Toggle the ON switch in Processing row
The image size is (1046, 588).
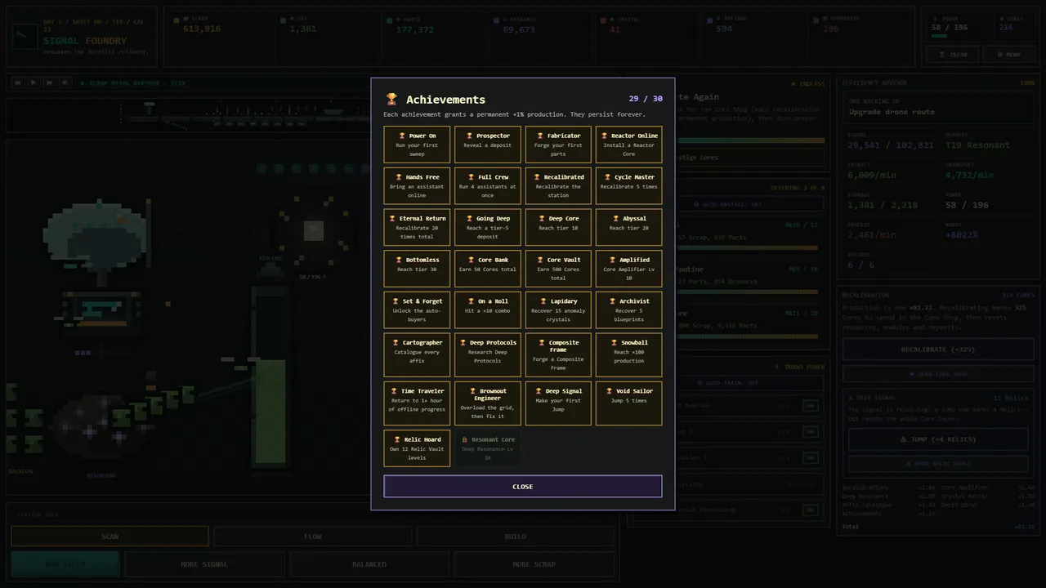tap(810, 510)
